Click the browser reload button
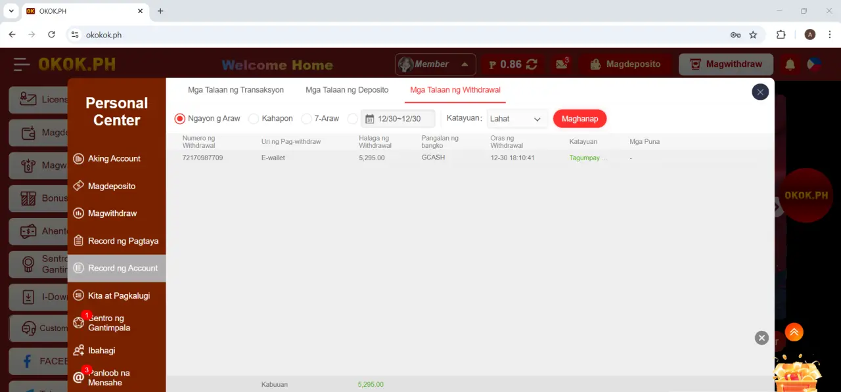The image size is (841, 392). click(52, 35)
